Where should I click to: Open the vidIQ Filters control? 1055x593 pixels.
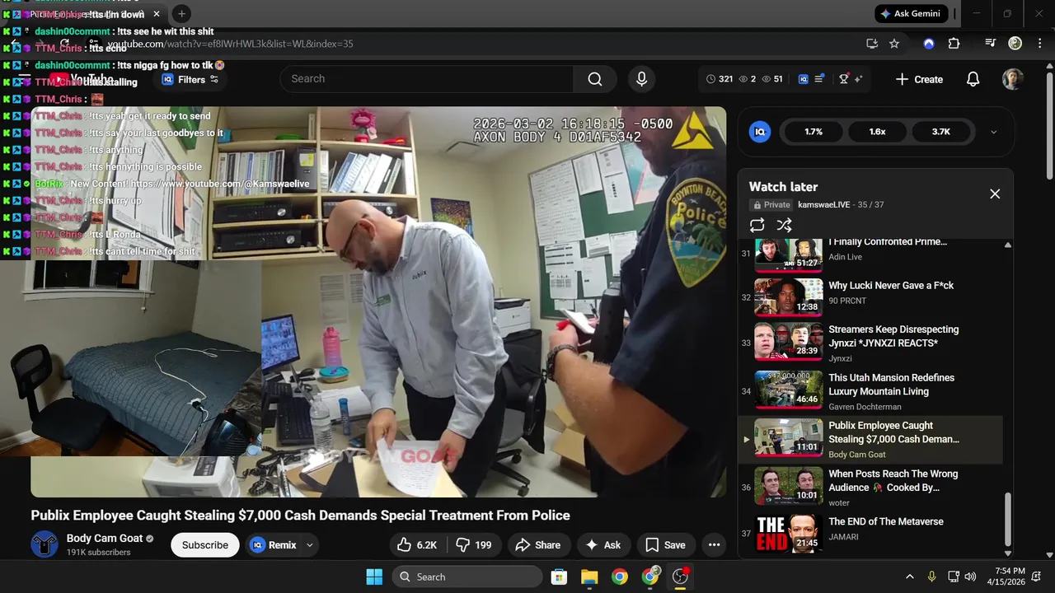coord(190,79)
